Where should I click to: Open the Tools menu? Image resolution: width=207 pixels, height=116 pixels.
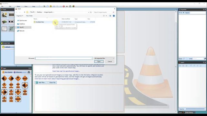pos(18,6)
